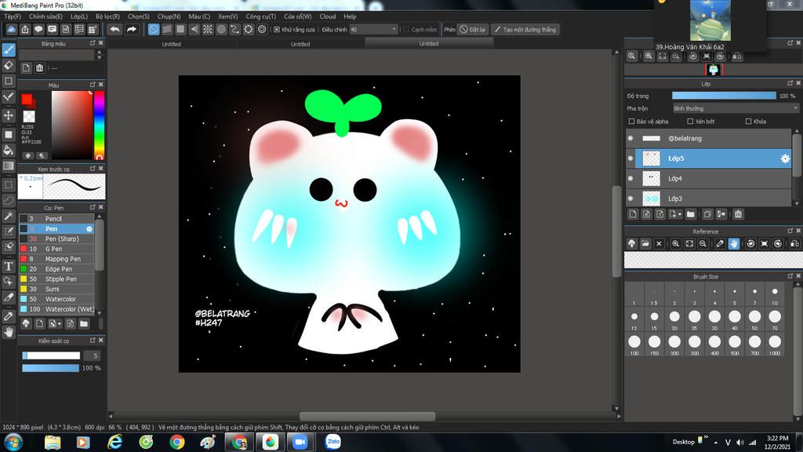This screenshot has width=803, height=452.
Task: Open the Pha trộn blend mode dropdown
Action: coord(736,108)
